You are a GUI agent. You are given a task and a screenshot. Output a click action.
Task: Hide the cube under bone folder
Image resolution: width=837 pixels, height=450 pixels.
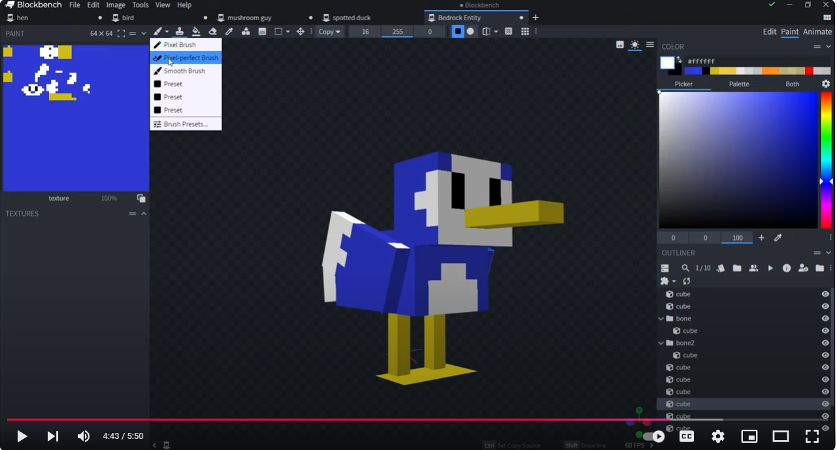825,331
